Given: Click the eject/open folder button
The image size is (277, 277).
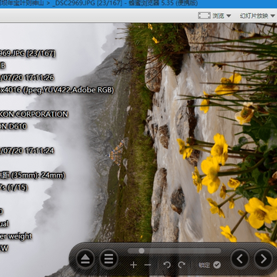Looking at the screenshot, I should [x=85, y=259].
